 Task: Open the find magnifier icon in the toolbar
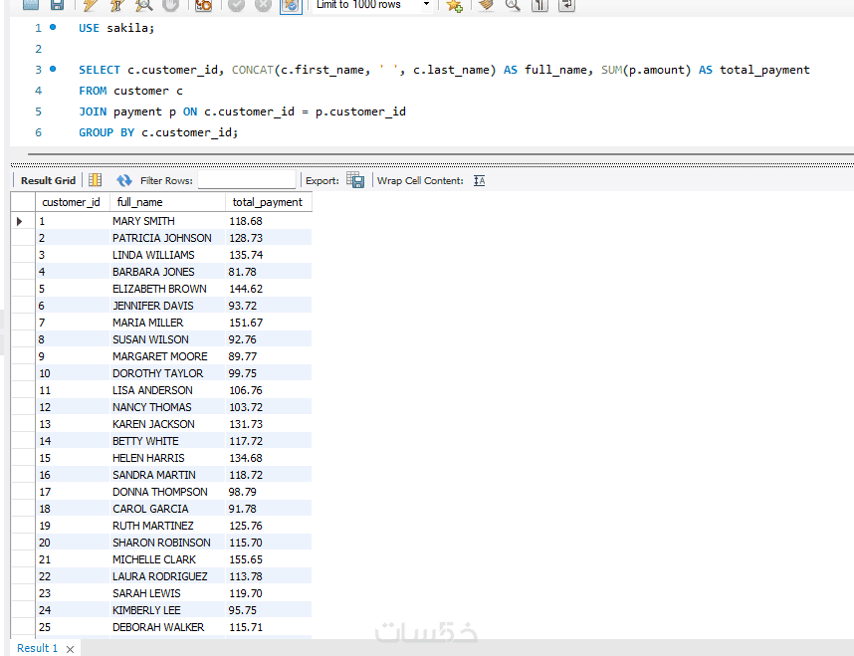(x=513, y=5)
